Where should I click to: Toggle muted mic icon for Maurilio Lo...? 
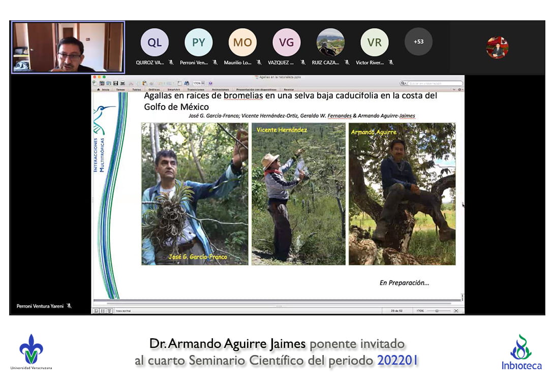pos(259,62)
